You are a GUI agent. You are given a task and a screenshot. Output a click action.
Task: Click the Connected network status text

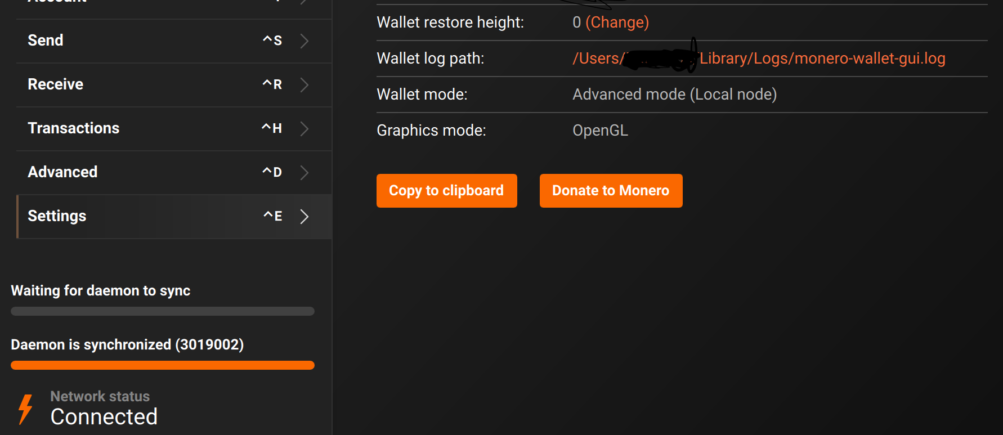point(104,417)
